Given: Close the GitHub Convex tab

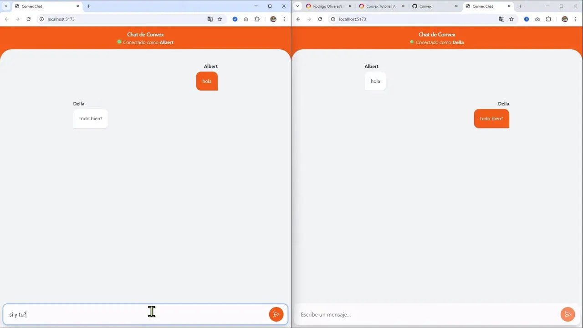Looking at the screenshot, I should tap(456, 6).
